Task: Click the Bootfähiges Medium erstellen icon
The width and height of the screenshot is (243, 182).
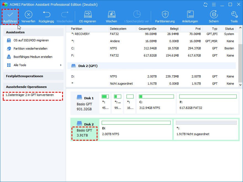Action: click(x=9, y=57)
